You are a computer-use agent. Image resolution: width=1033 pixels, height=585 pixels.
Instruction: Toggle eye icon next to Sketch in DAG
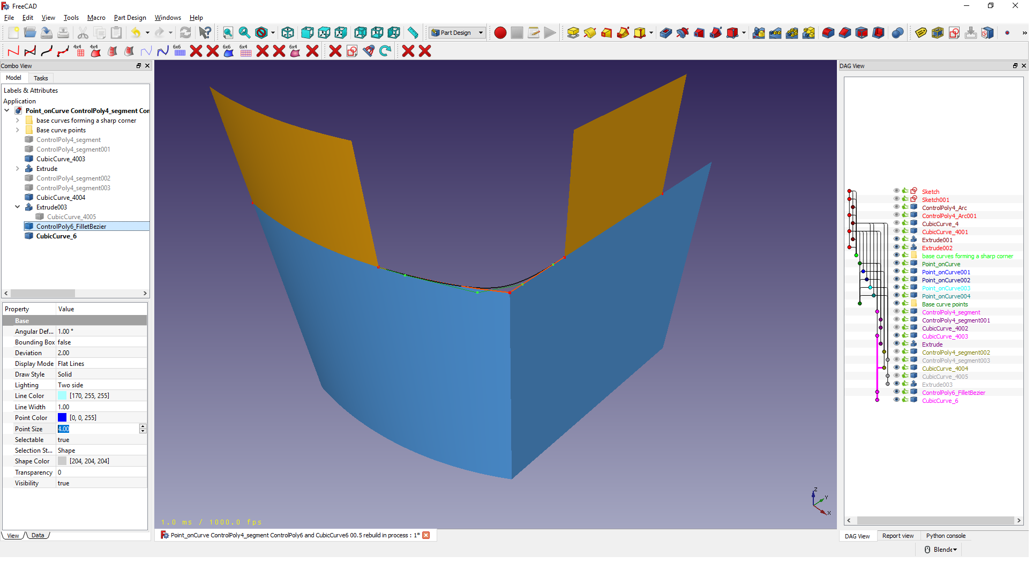(x=896, y=191)
